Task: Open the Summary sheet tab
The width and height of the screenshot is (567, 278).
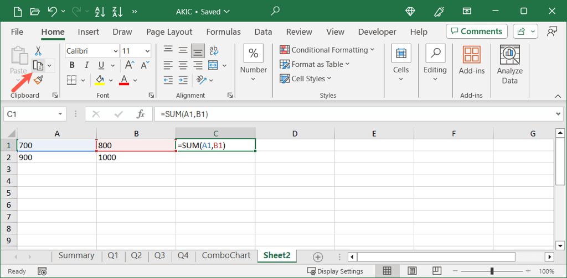Action: 76,255
